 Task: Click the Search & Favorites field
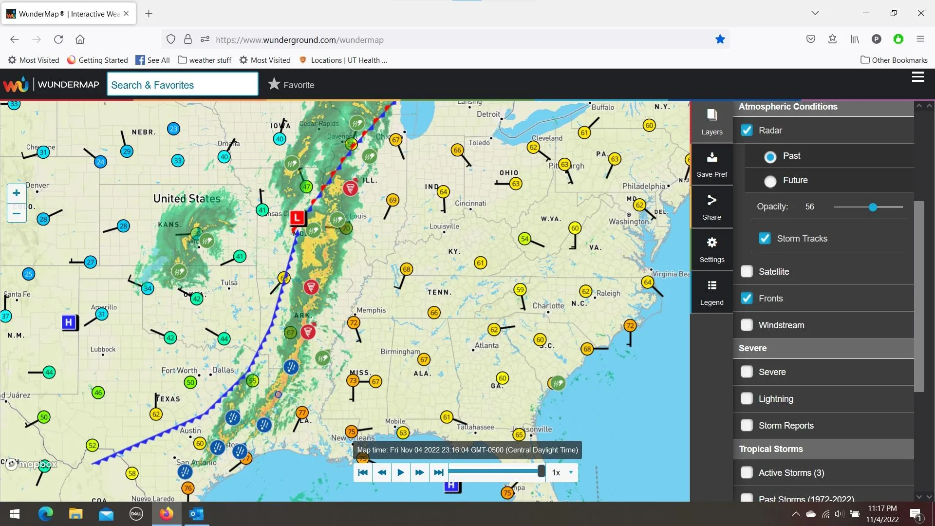click(183, 84)
